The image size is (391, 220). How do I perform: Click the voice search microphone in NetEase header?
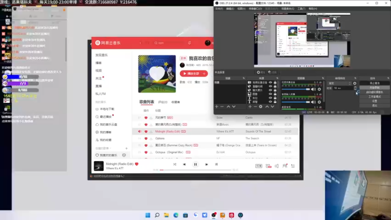pos(190,43)
